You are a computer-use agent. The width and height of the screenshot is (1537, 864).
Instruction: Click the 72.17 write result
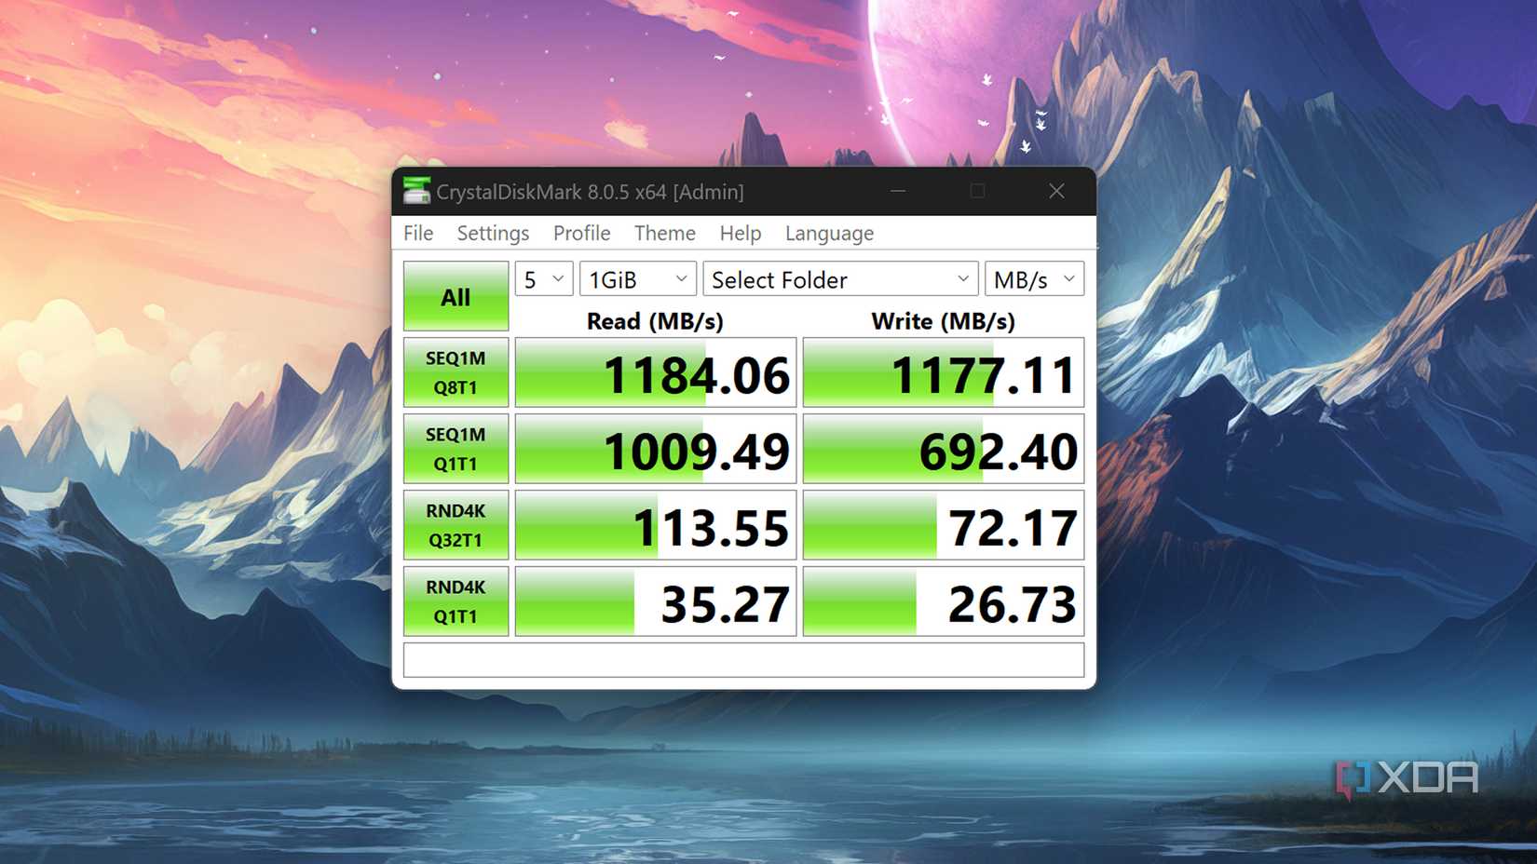coord(944,525)
